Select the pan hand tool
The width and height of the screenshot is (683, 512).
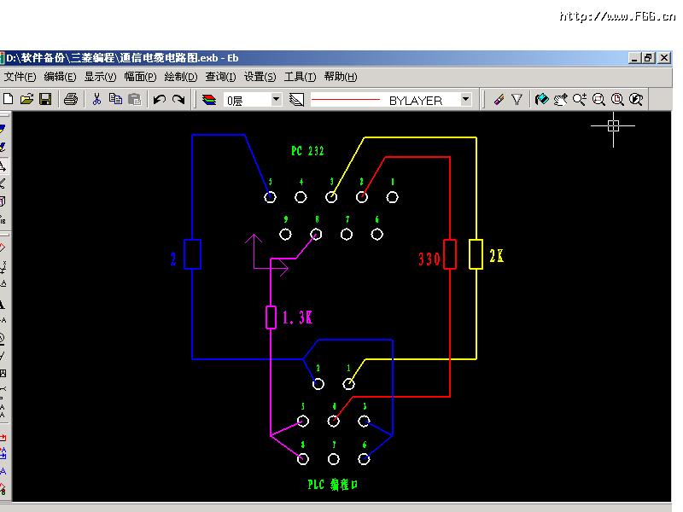tap(560, 99)
